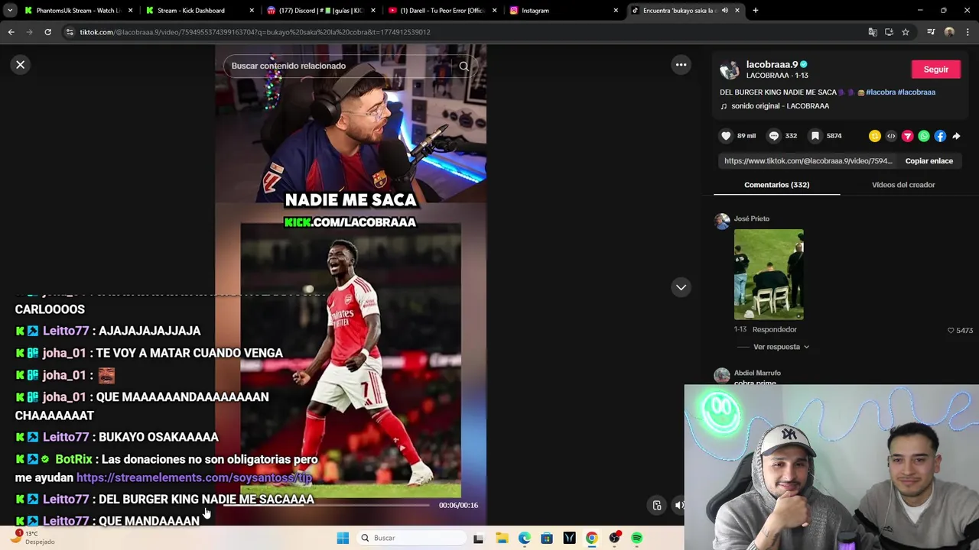Screen dimensions: 979x550
Task: Open the #lacobra hashtag
Action: pos(880,92)
